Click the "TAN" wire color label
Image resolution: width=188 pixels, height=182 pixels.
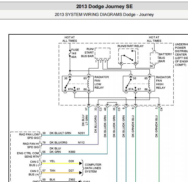click(52, 170)
